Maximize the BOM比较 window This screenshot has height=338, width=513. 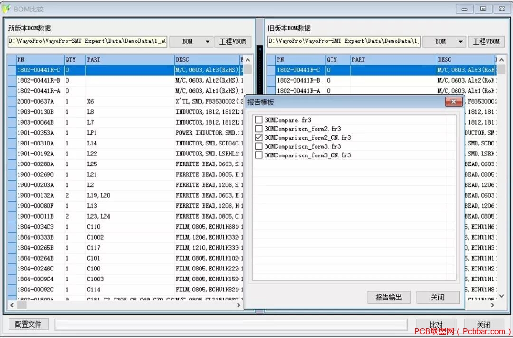pos(483,9)
